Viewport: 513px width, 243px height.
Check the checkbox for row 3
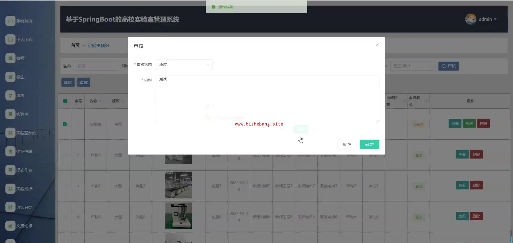point(65,186)
